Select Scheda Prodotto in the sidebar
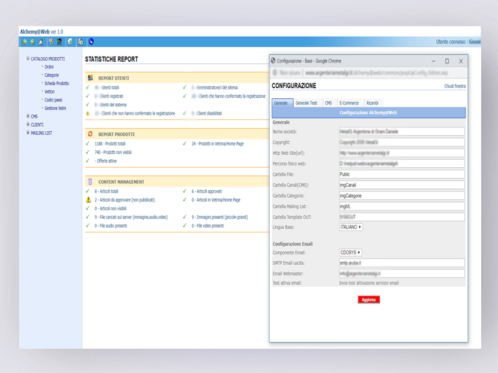Screen dimensions: 498x373 click(x=57, y=83)
